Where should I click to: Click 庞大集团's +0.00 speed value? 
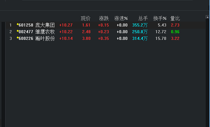(122, 25)
